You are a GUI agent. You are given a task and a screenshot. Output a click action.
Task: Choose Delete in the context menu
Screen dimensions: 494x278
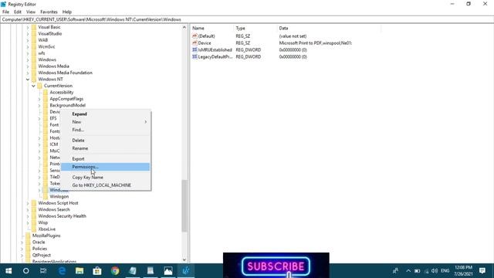[x=105, y=141]
